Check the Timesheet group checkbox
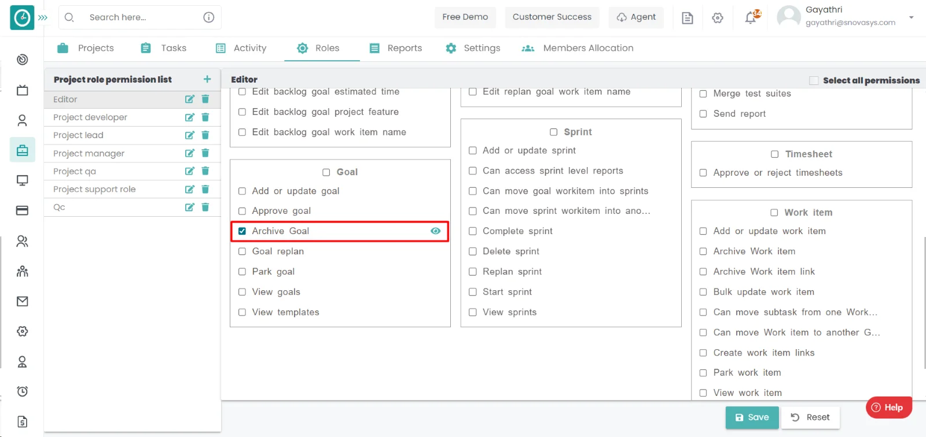Screen dimensions: 926x437 [774, 154]
